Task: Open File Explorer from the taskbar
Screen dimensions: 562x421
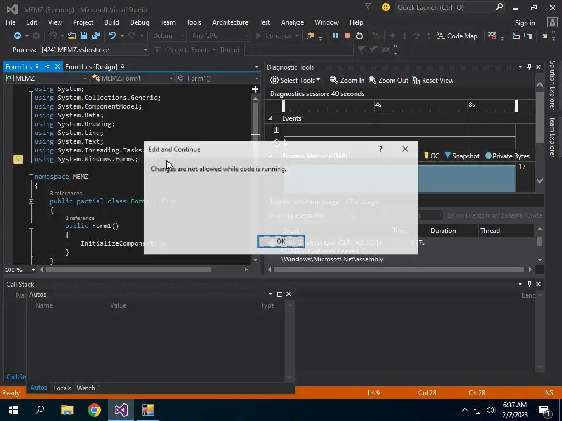Action: pos(67,410)
